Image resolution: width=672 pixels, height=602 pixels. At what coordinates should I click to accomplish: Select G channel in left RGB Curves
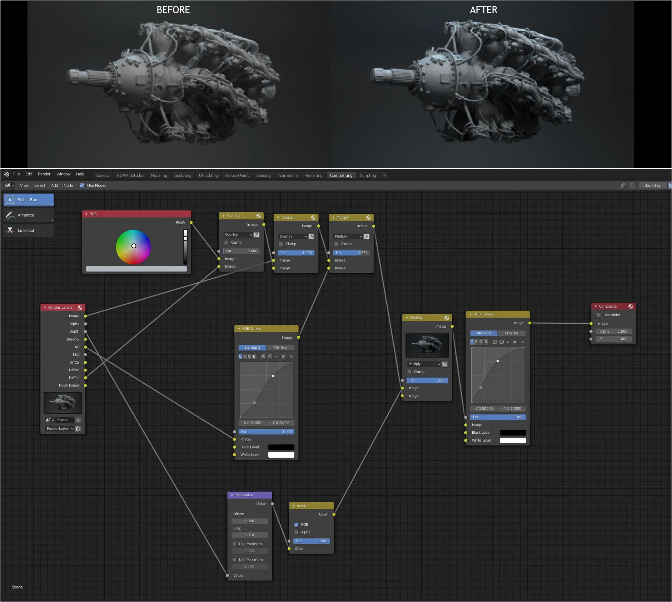tap(249, 357)
